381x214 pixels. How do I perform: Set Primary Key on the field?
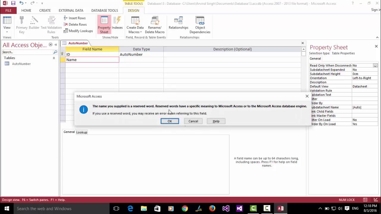pyautogui.click(x=21, y=25)
